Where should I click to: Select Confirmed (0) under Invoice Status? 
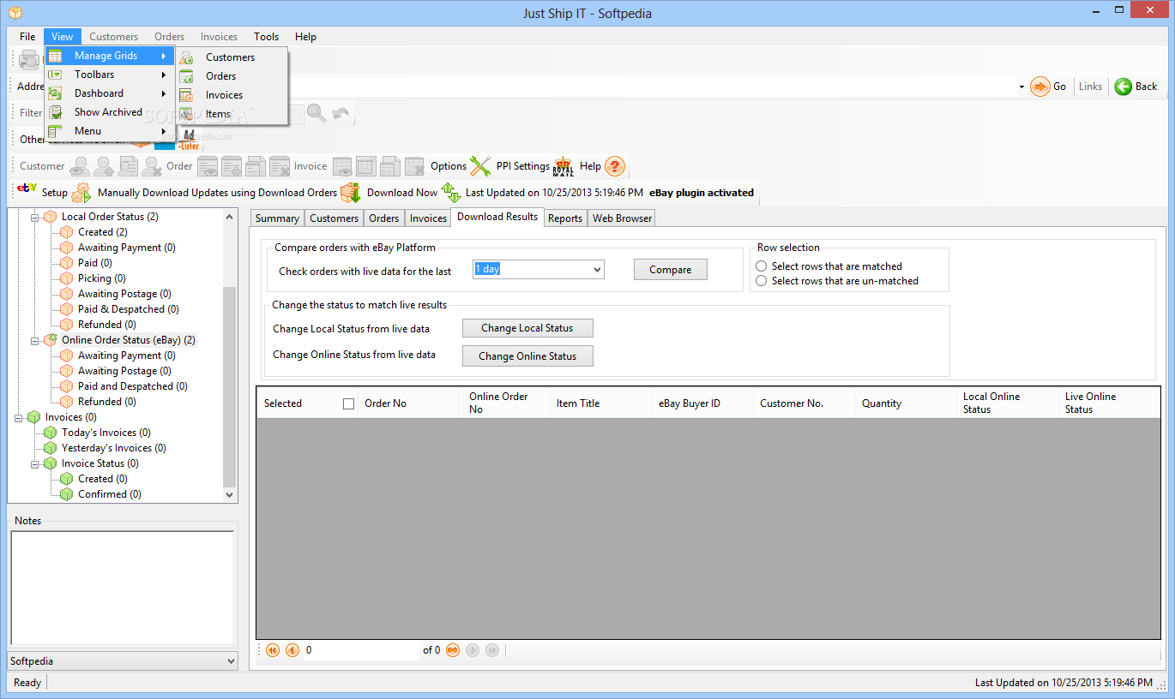pos(110,494)
